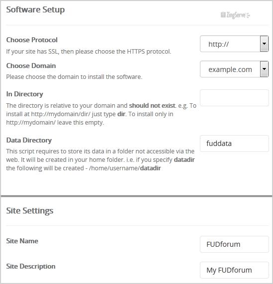Click the Site Settings section heading
Screen dimensions: 273x284
coord(30,211)
